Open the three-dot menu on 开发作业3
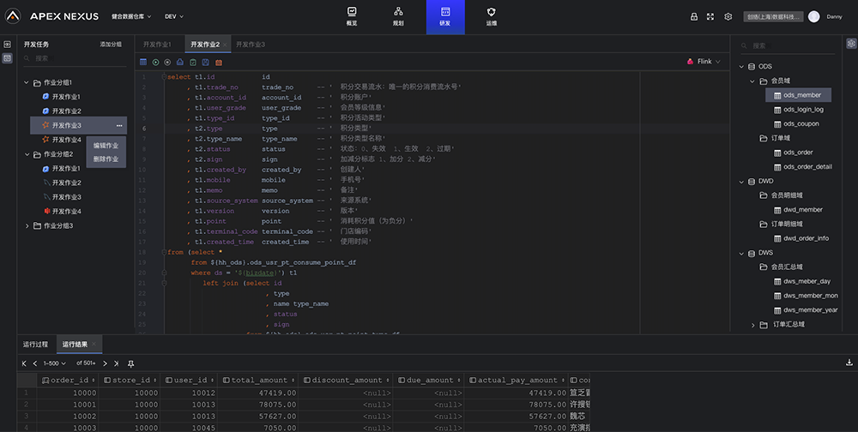This screenshot has width=858, height=432. point(119,126)
